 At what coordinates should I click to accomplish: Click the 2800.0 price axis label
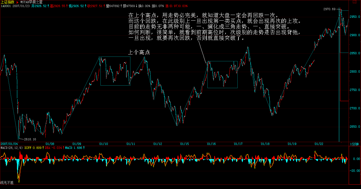(354, 72)
